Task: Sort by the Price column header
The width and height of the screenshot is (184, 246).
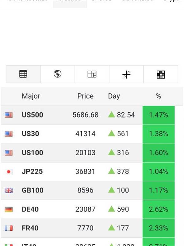Action: tap(85, 96)
